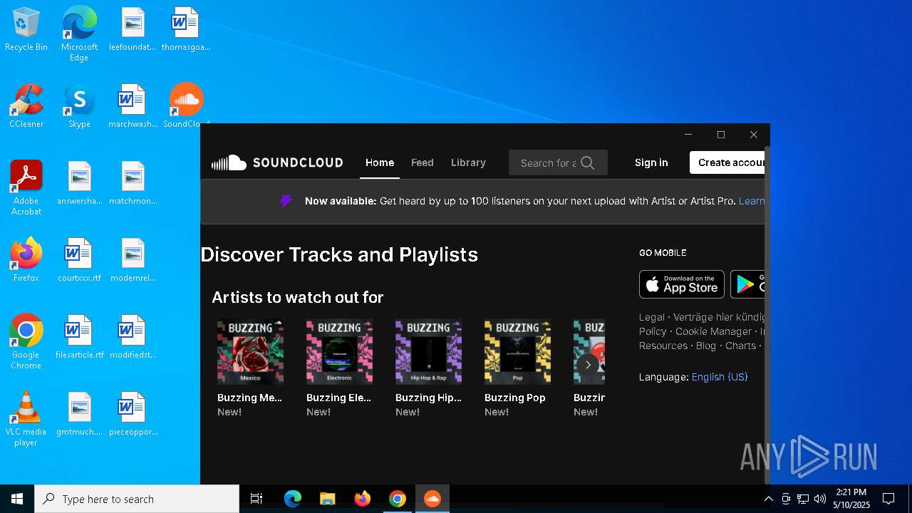Select the pieceoppor... Word document

[133, 415]
